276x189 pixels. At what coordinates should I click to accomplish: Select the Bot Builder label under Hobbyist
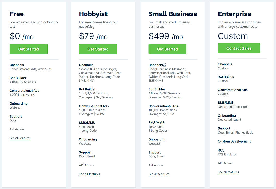87,89
